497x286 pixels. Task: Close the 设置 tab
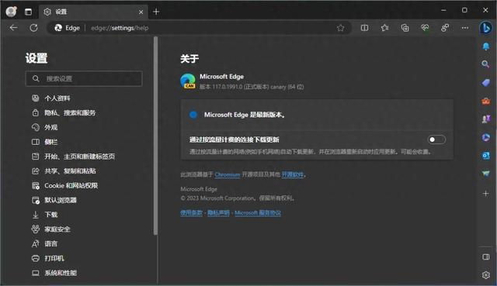[141, 12]
